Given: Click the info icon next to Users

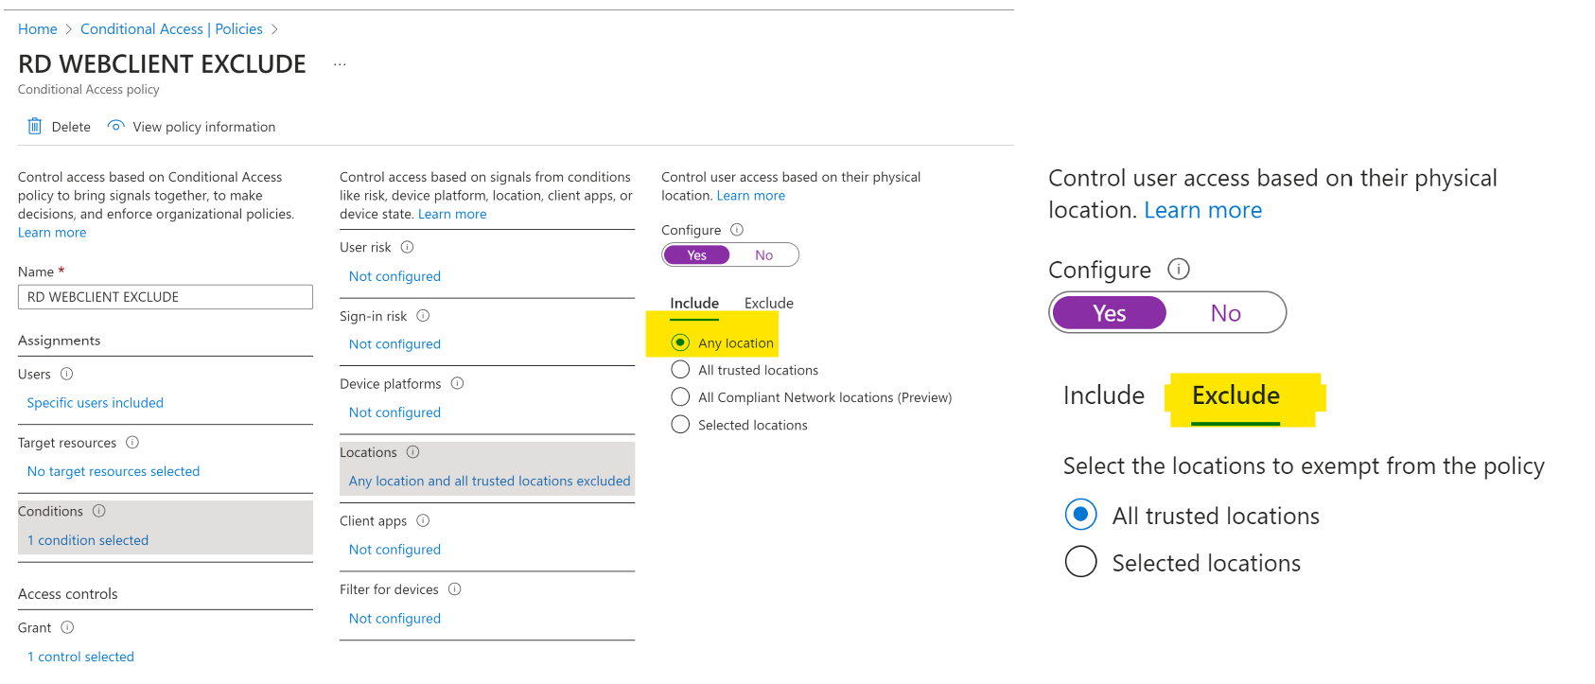Looking at the screenshot, I should [x=67, y=374].
